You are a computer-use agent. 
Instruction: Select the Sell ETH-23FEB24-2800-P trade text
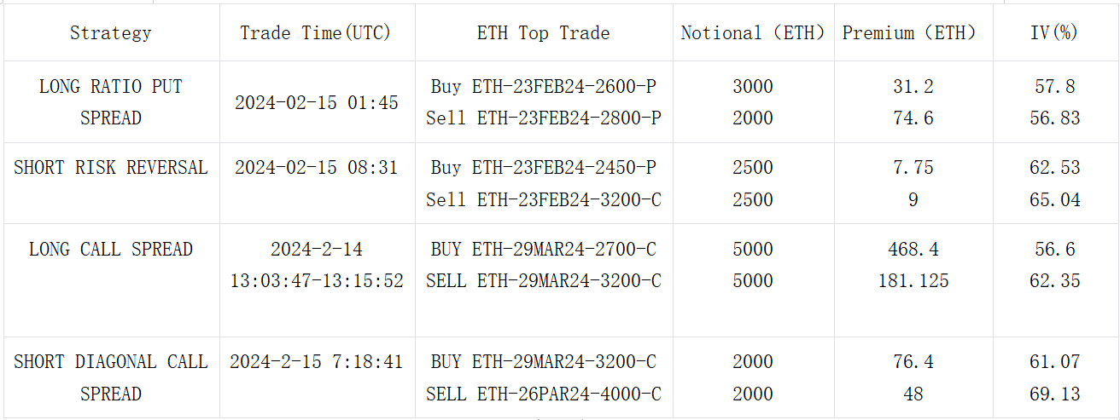coord(543,118)
